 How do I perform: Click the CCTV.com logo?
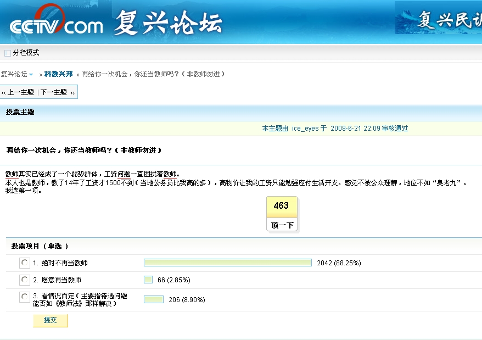point(56,25)
